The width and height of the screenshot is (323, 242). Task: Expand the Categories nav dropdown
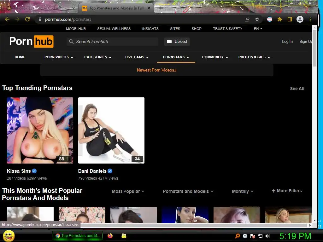110,57
